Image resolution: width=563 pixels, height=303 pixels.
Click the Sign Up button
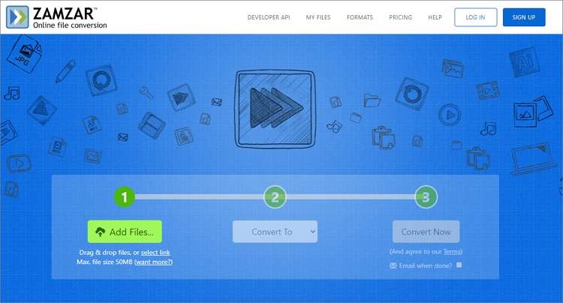point(524,17)
